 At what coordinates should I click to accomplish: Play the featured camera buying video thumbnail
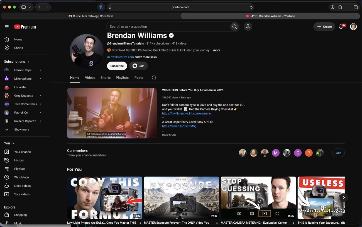pyautogui.click(x=112, y=113)
